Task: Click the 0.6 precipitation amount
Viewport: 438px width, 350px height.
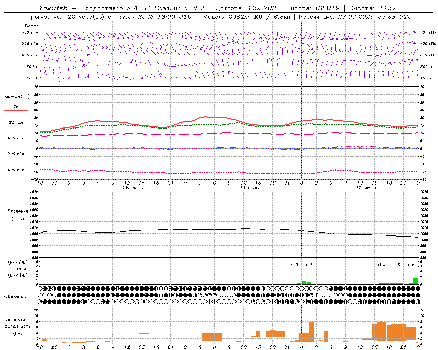Action: click(x=396, y=265)
